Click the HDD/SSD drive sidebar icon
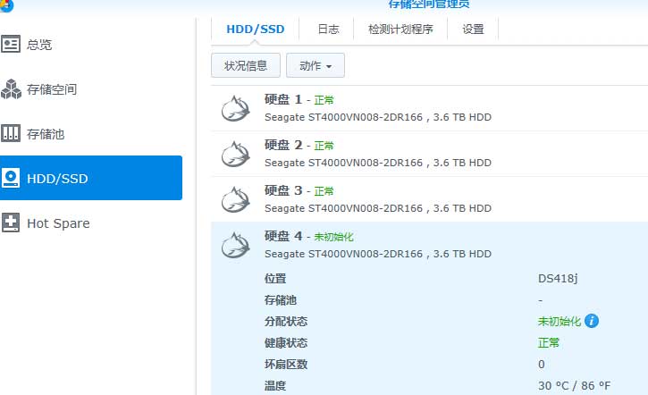This screenshot has width=648, height=395. 11,178
